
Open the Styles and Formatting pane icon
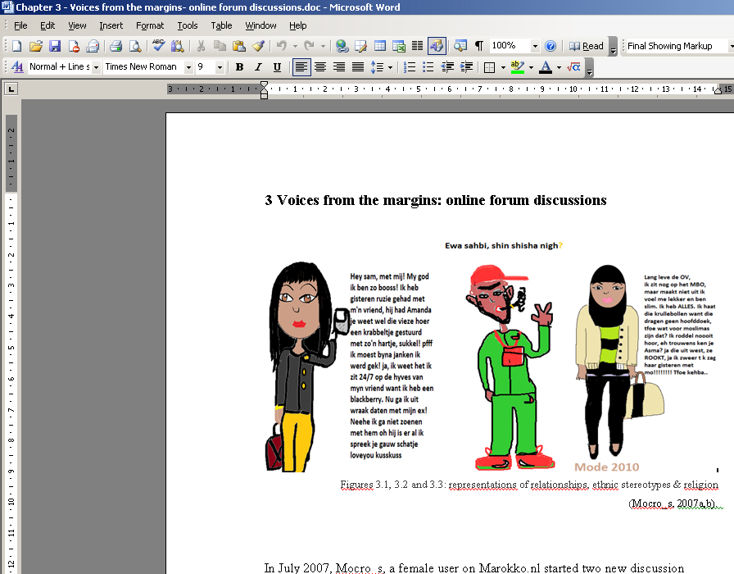point(18,67)
